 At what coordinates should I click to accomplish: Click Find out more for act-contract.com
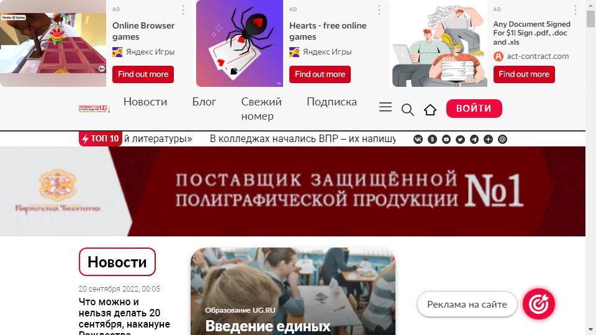524,74
